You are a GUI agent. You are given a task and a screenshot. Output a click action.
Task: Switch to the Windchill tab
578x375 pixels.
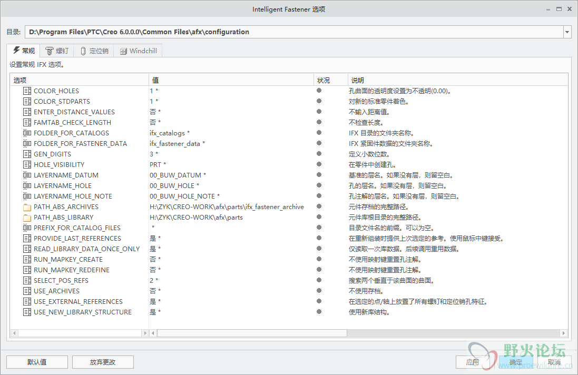(x=138, y=51)
